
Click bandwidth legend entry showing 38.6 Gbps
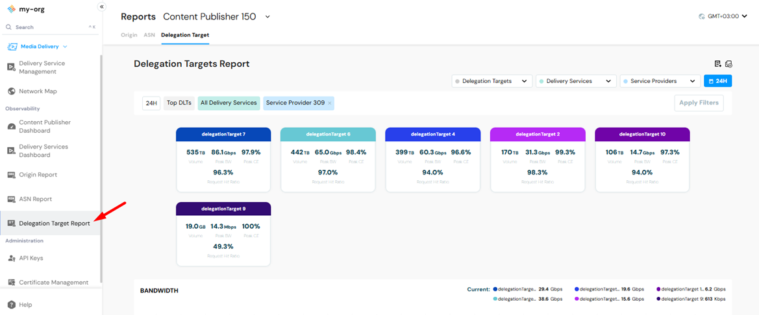point(528,299)
